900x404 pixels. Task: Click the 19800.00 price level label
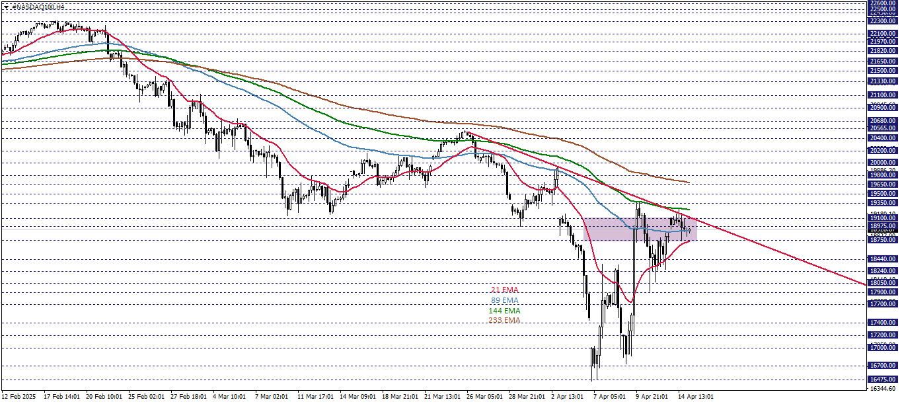pos(883,175)
